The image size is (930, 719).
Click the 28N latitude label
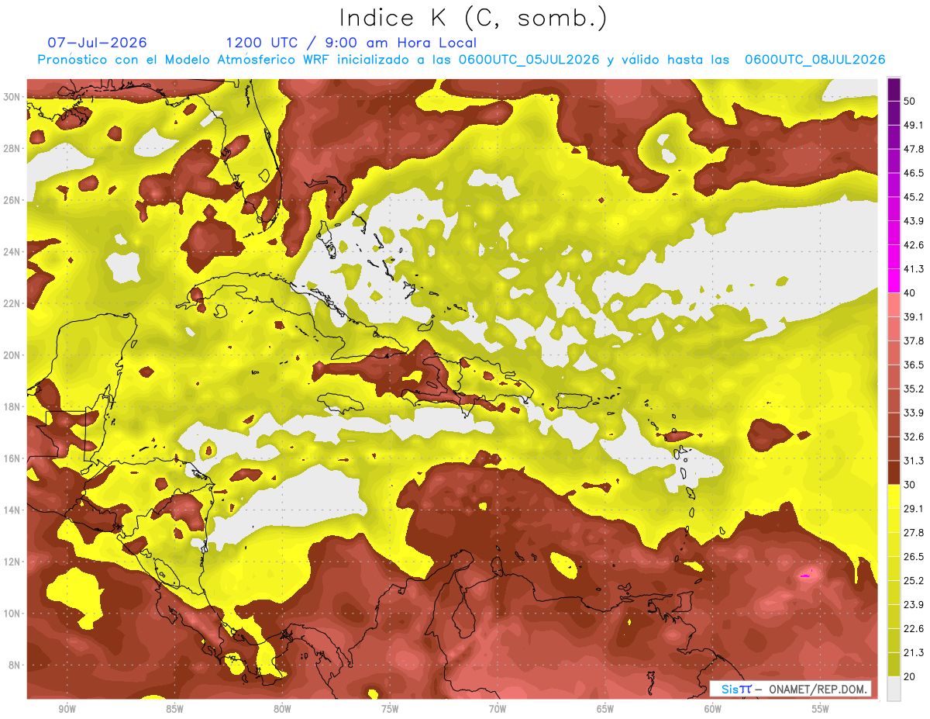point(12,148)
